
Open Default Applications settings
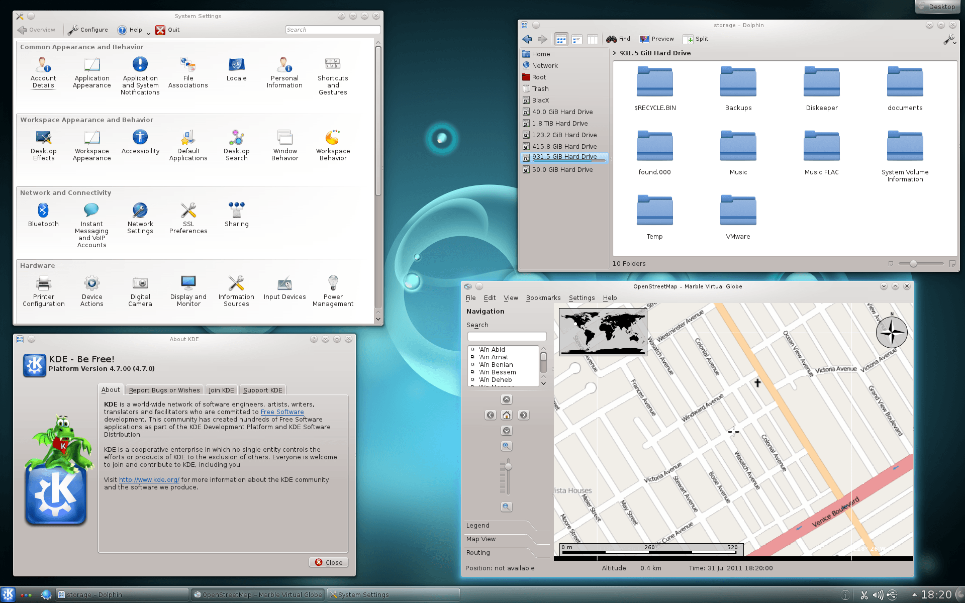[188, 145]
